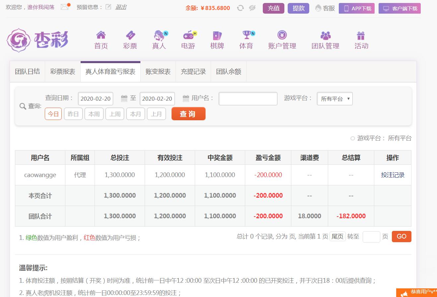437x297 pixels.
Task: Open the 活动 gift icon
Action: click(361, 35)
